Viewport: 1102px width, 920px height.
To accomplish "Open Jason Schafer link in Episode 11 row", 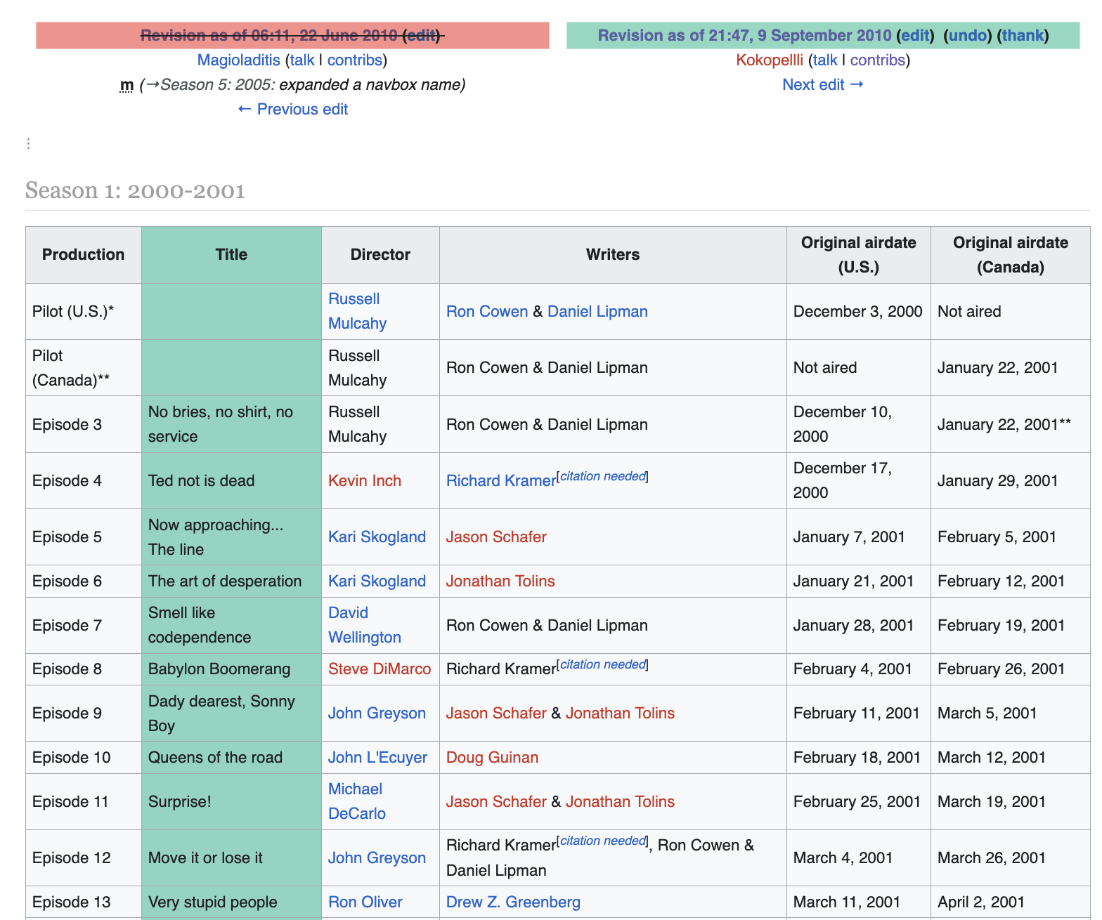I will click(496, 802).
